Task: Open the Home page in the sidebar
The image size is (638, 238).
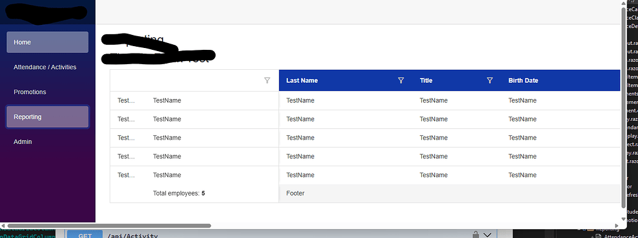Action: 47,42
